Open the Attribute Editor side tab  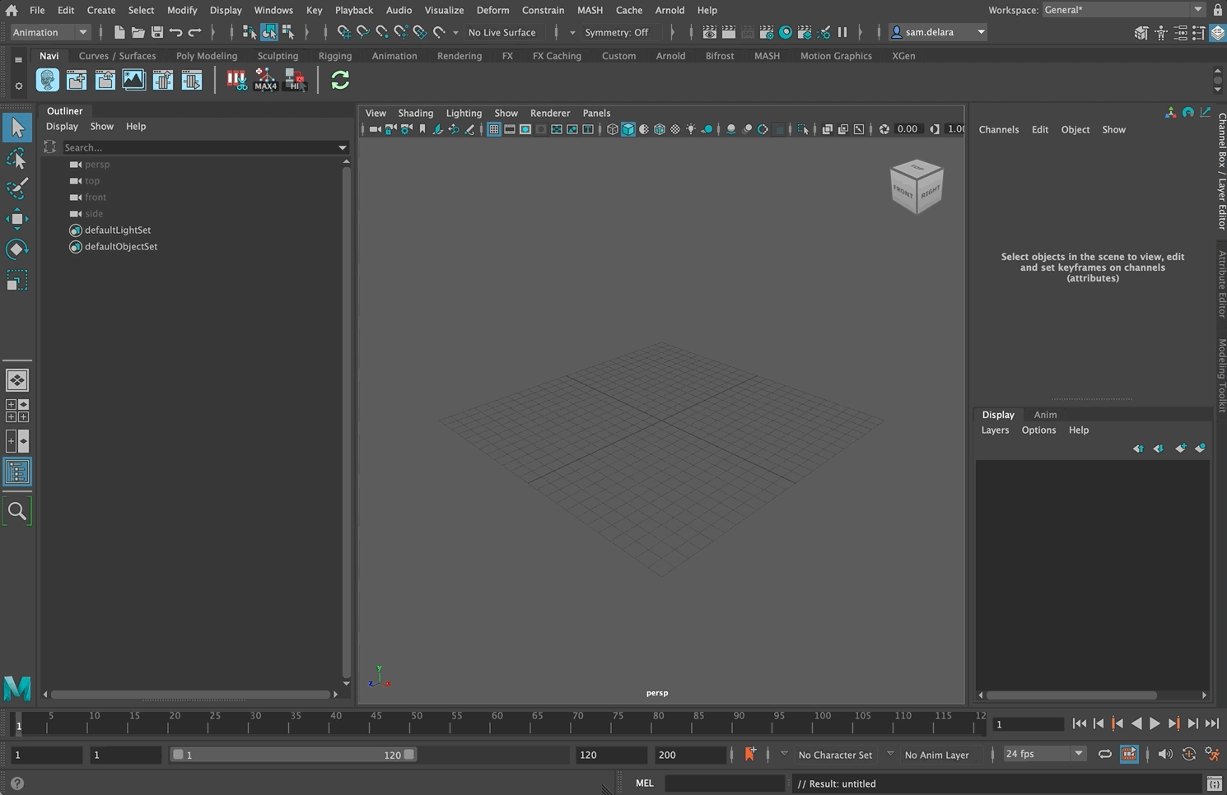coord(1222,284)
